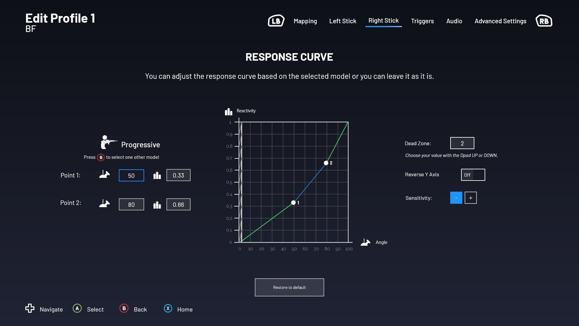Viewport: 579px width, 326px height.
Task: Click Point 1 stick angle icon
Action: point(104,175)
